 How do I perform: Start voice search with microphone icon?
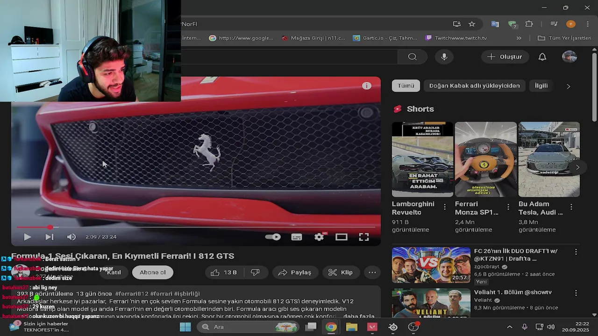444,57
